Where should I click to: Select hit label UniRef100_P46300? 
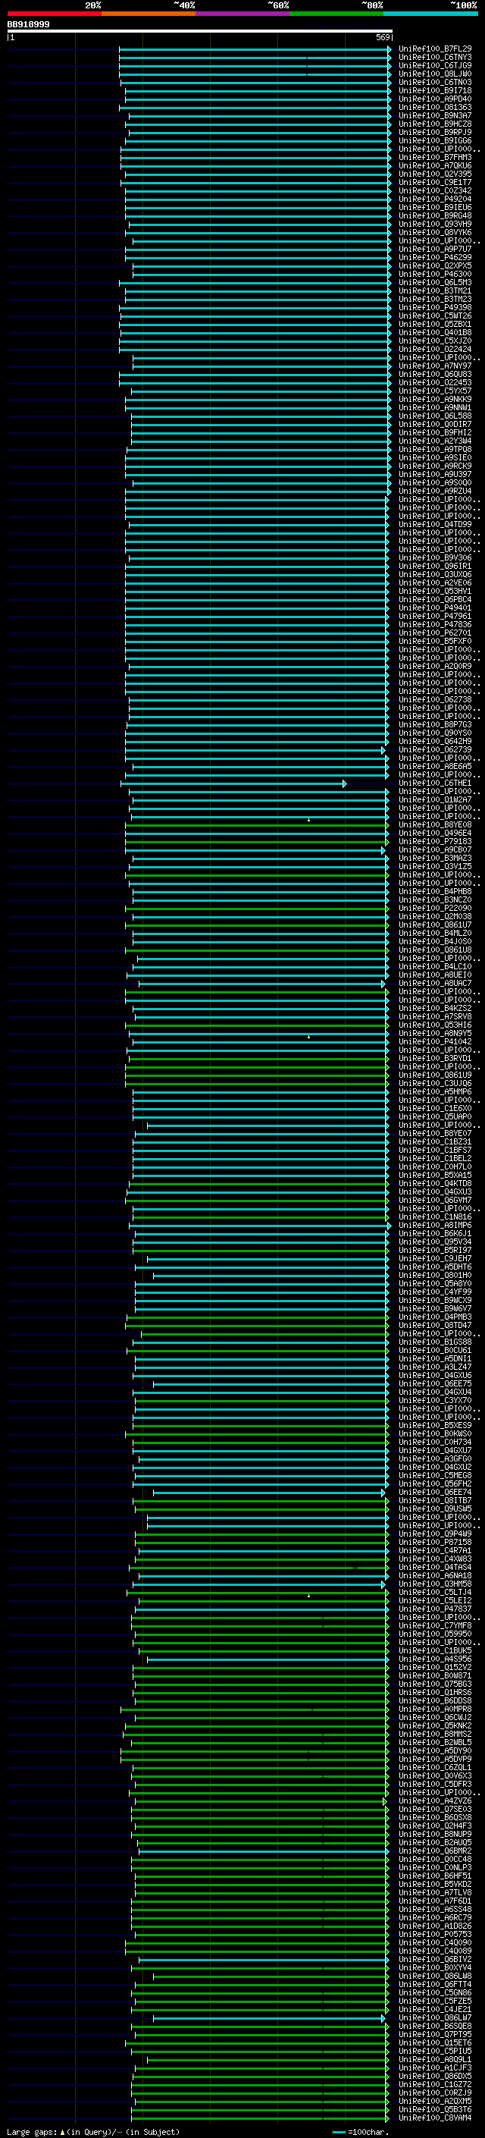(x=435, y=274)
